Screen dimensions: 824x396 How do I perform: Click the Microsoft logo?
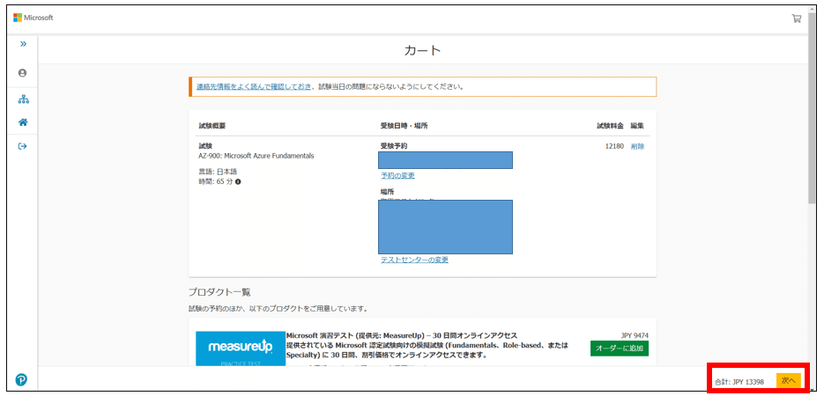click(x=33, y=18)
